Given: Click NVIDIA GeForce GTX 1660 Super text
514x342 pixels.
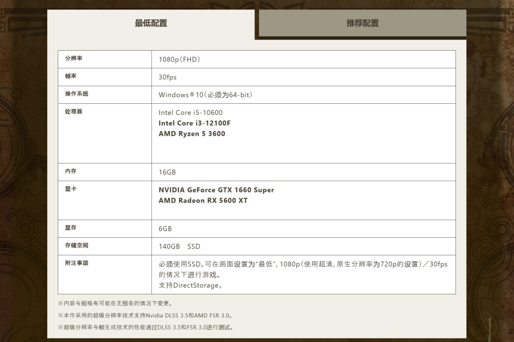Looking at the screenshot, I should click(x=216, y=190).
